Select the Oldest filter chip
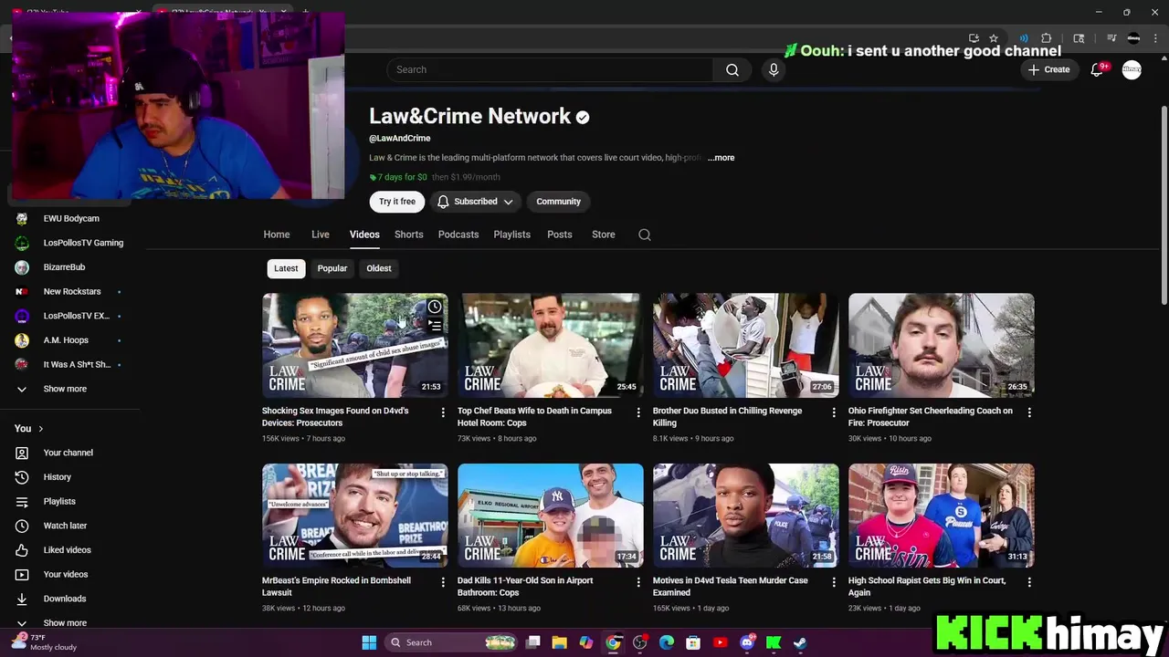This screenshot has height=657, width=1169. (379, 268)
